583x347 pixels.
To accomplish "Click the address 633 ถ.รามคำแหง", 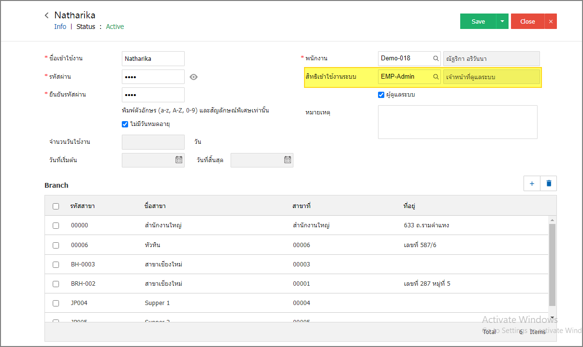I will coord(426,225).
